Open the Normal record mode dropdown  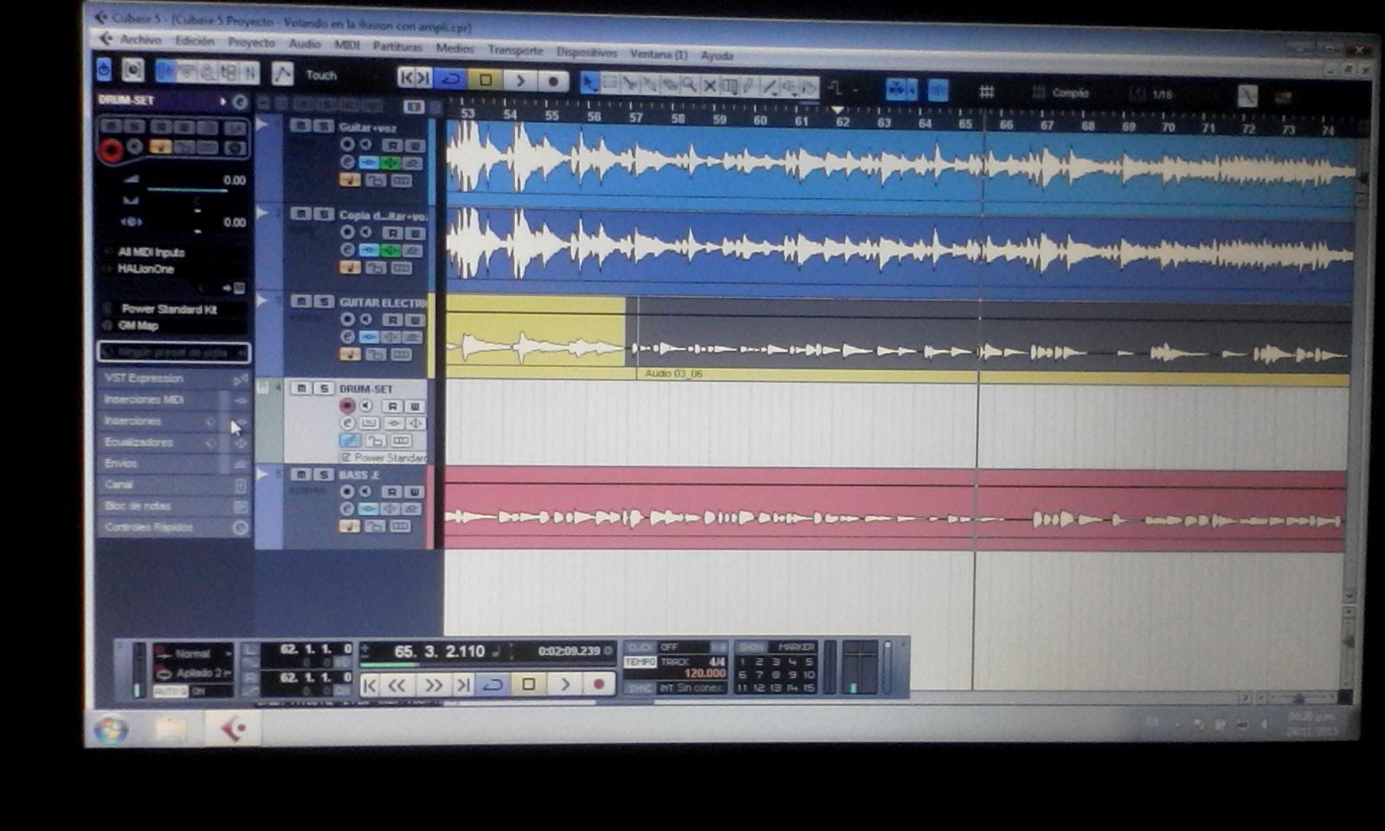click(x=193, y=654)
